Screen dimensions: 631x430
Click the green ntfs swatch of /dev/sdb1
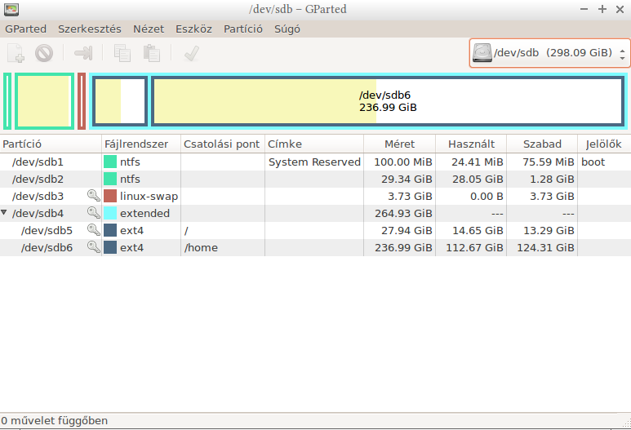point(110,162)
